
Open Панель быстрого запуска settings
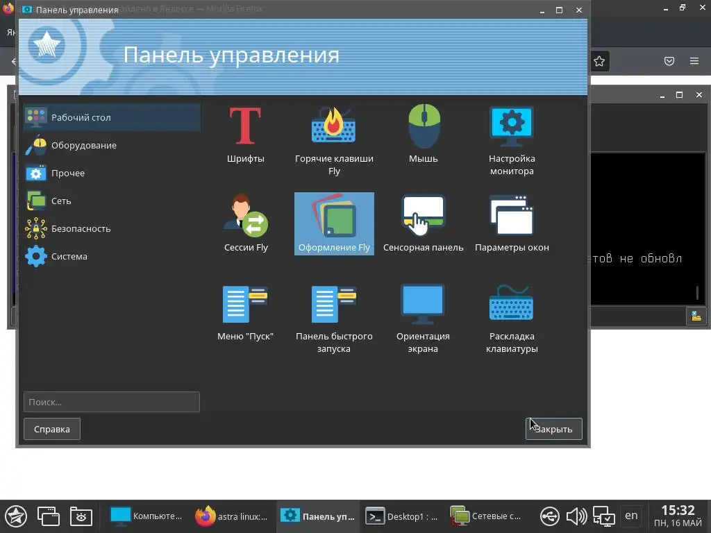(x=334, y=318)
